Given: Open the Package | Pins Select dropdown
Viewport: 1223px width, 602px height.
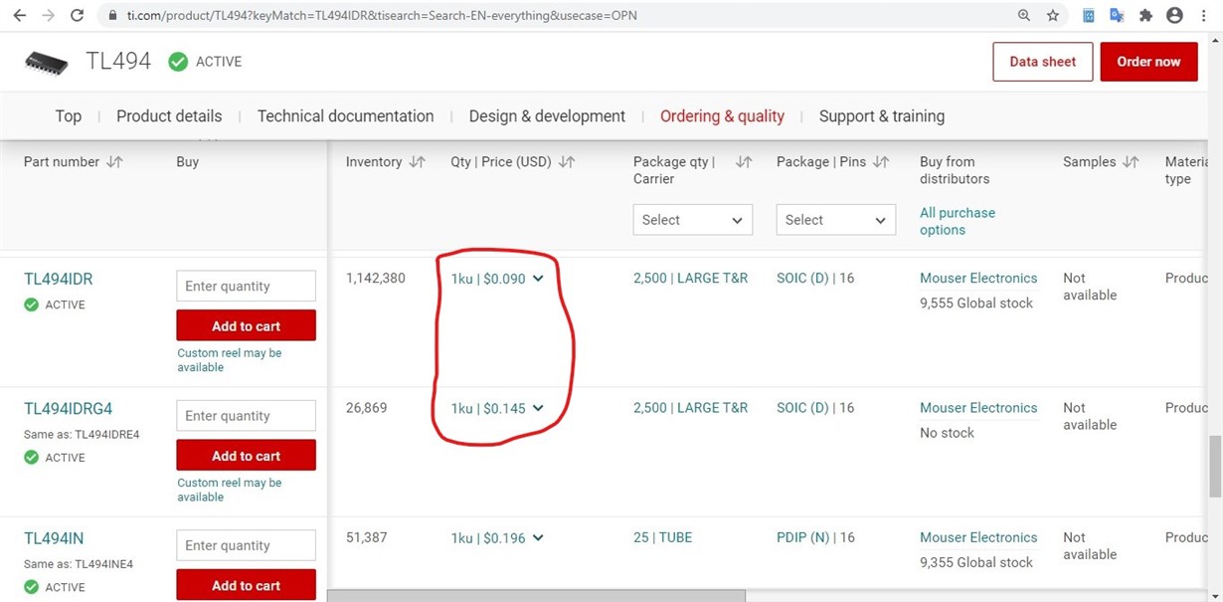Looking at the screenshot, I should tap(836, 220).
